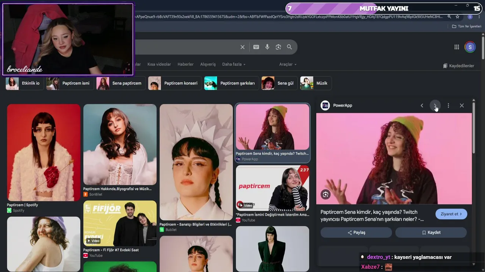Open the Google apps grid
This screenshot has width=485, height=272.
pyautogui.click(x=457, y=47)
